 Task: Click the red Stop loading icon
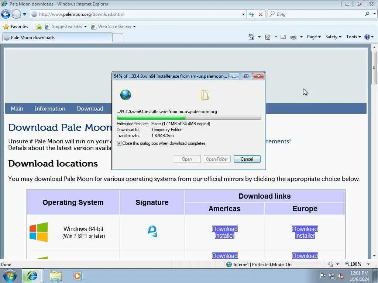click(x=260, y=14)
